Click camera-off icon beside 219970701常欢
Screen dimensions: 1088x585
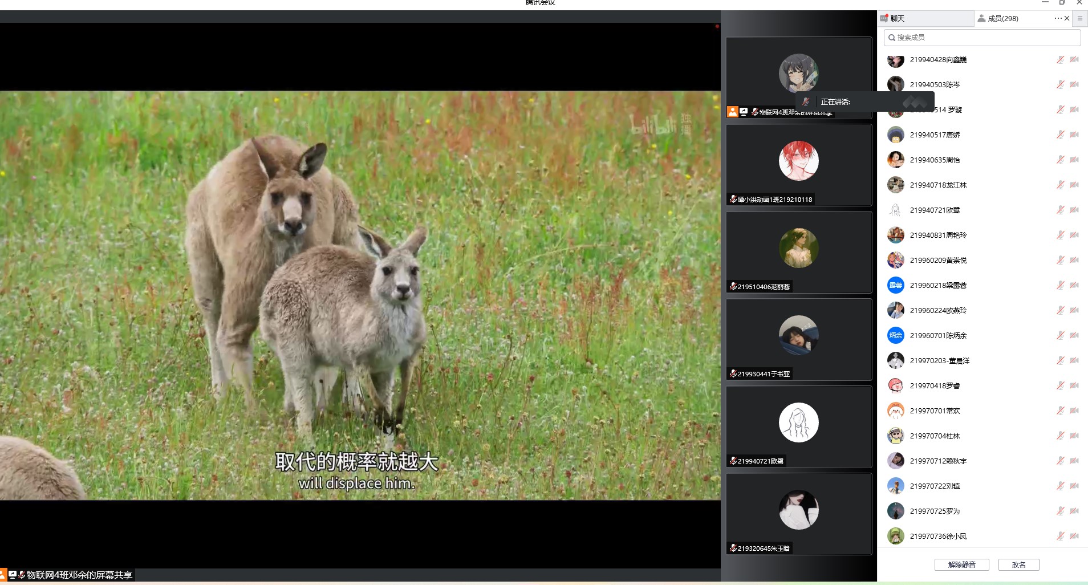[x=1074, y=411]
